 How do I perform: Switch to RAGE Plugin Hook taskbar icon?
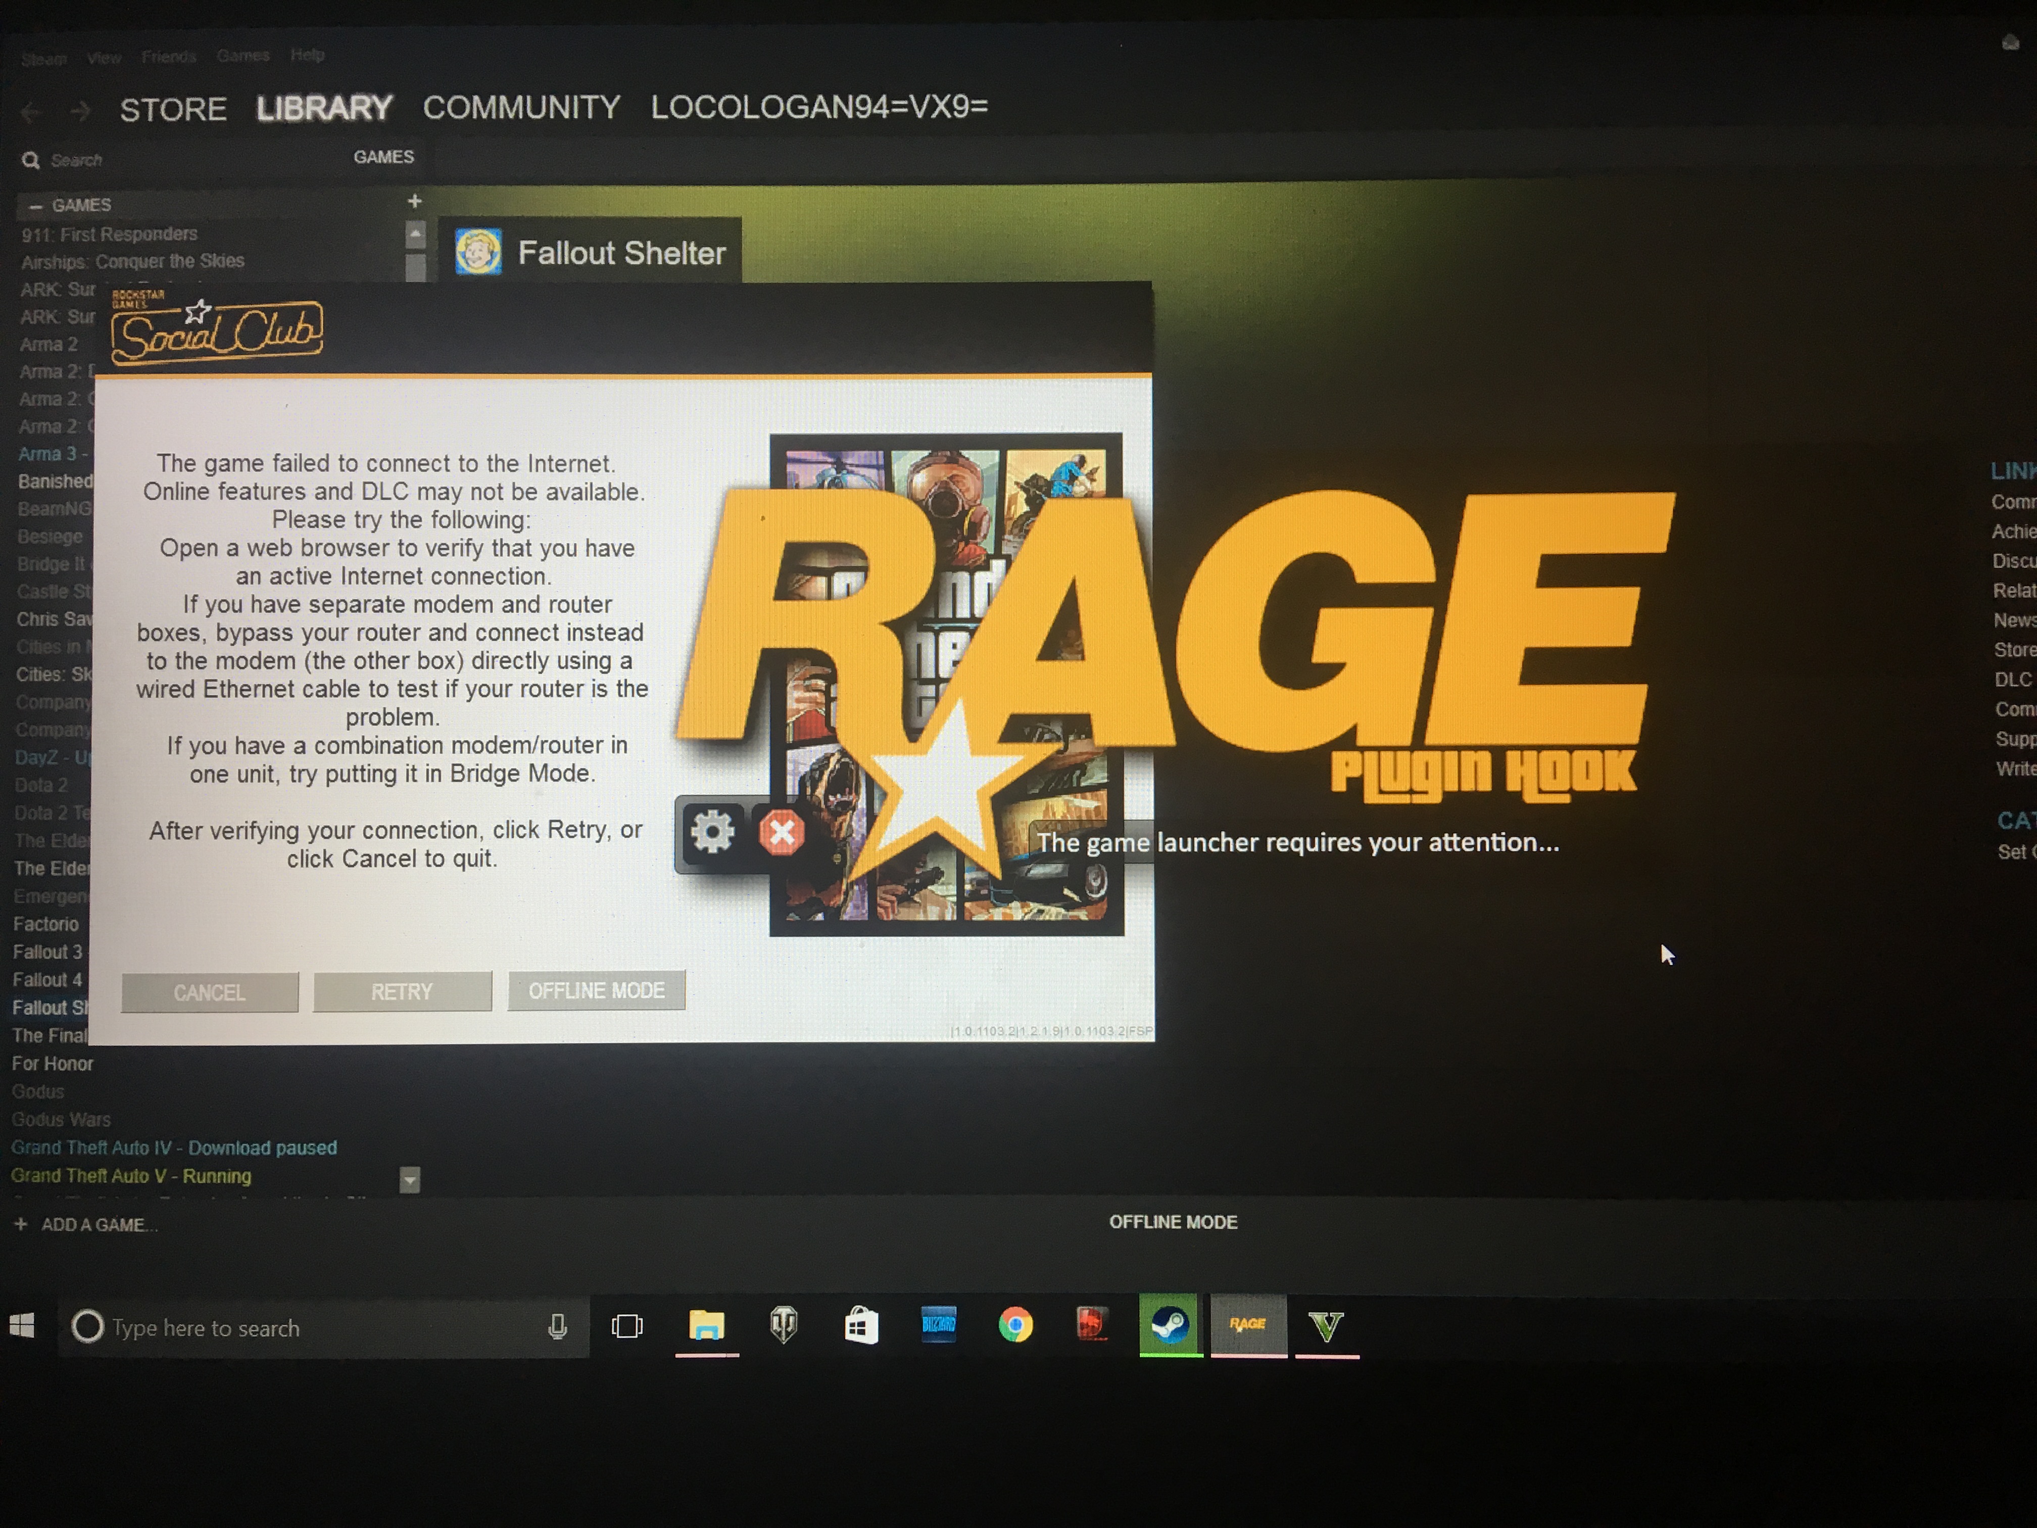click(x=1248, y=1325)
